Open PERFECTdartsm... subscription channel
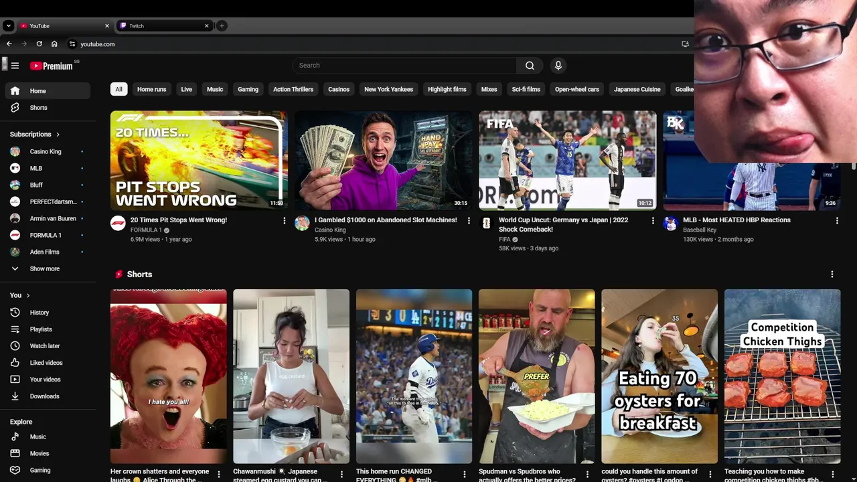The height and width of the screenshot is (482, 857). pos(47,202)
